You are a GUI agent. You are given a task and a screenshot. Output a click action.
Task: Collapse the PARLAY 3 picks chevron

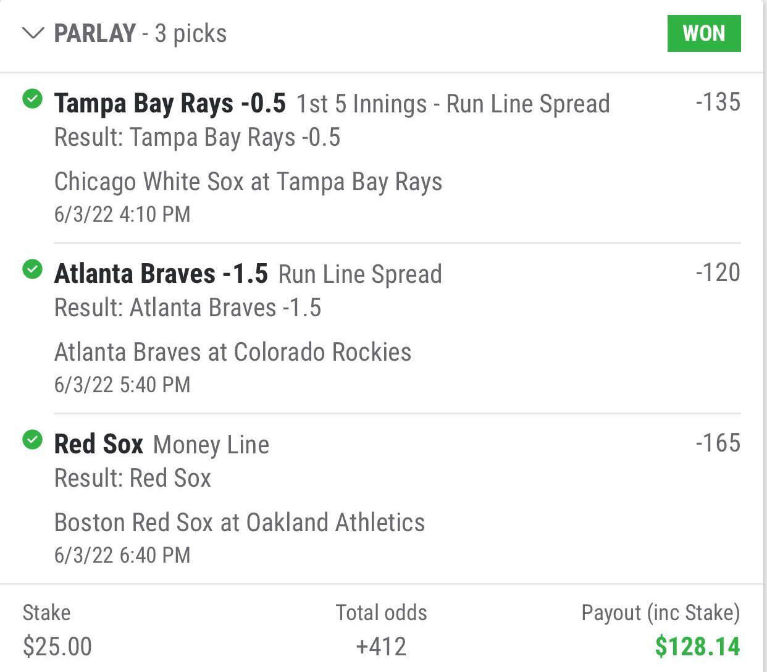tap(33, 33)
